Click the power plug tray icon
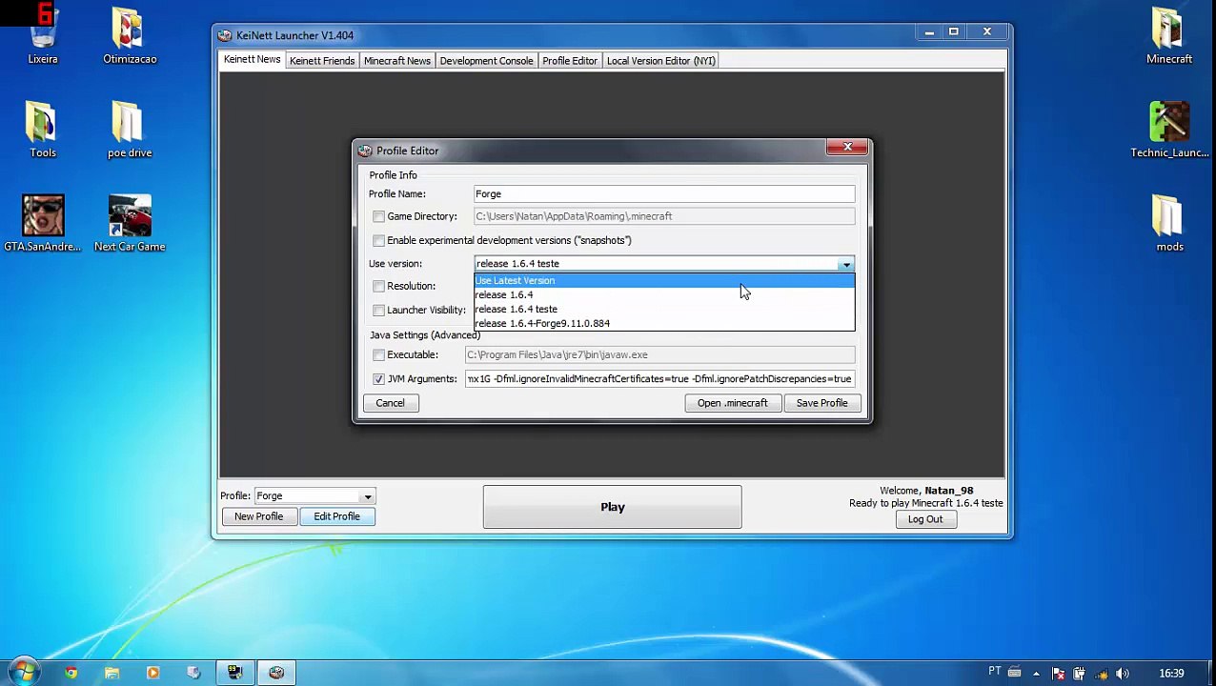Viewport: 1216px width, 686px height. pyautogui.click(x=1080, y=673)
